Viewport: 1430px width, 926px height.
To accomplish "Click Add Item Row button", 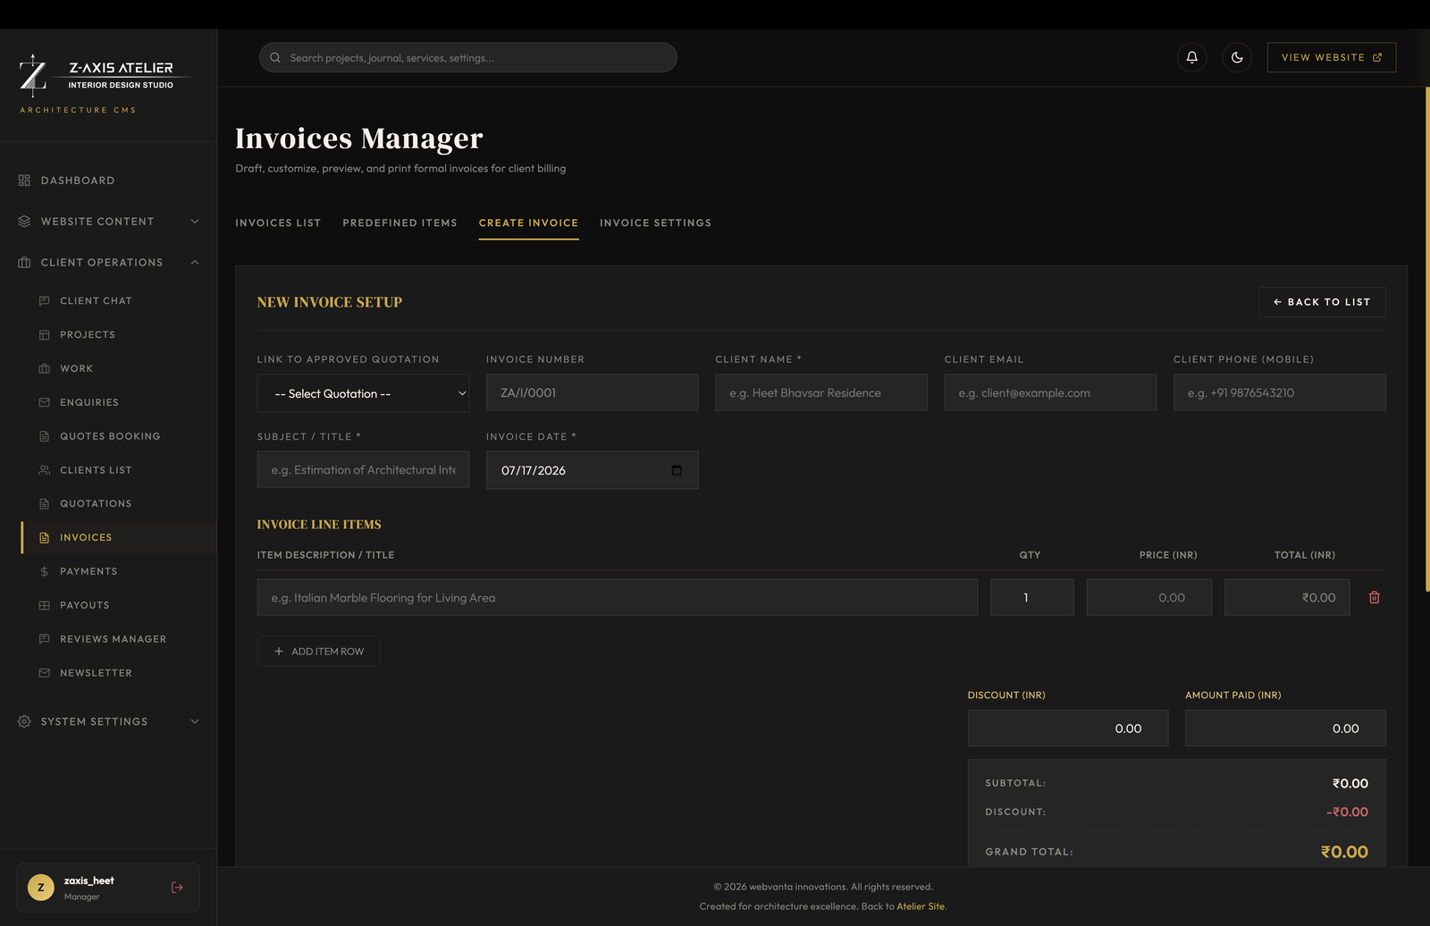I will pos(318,652).
